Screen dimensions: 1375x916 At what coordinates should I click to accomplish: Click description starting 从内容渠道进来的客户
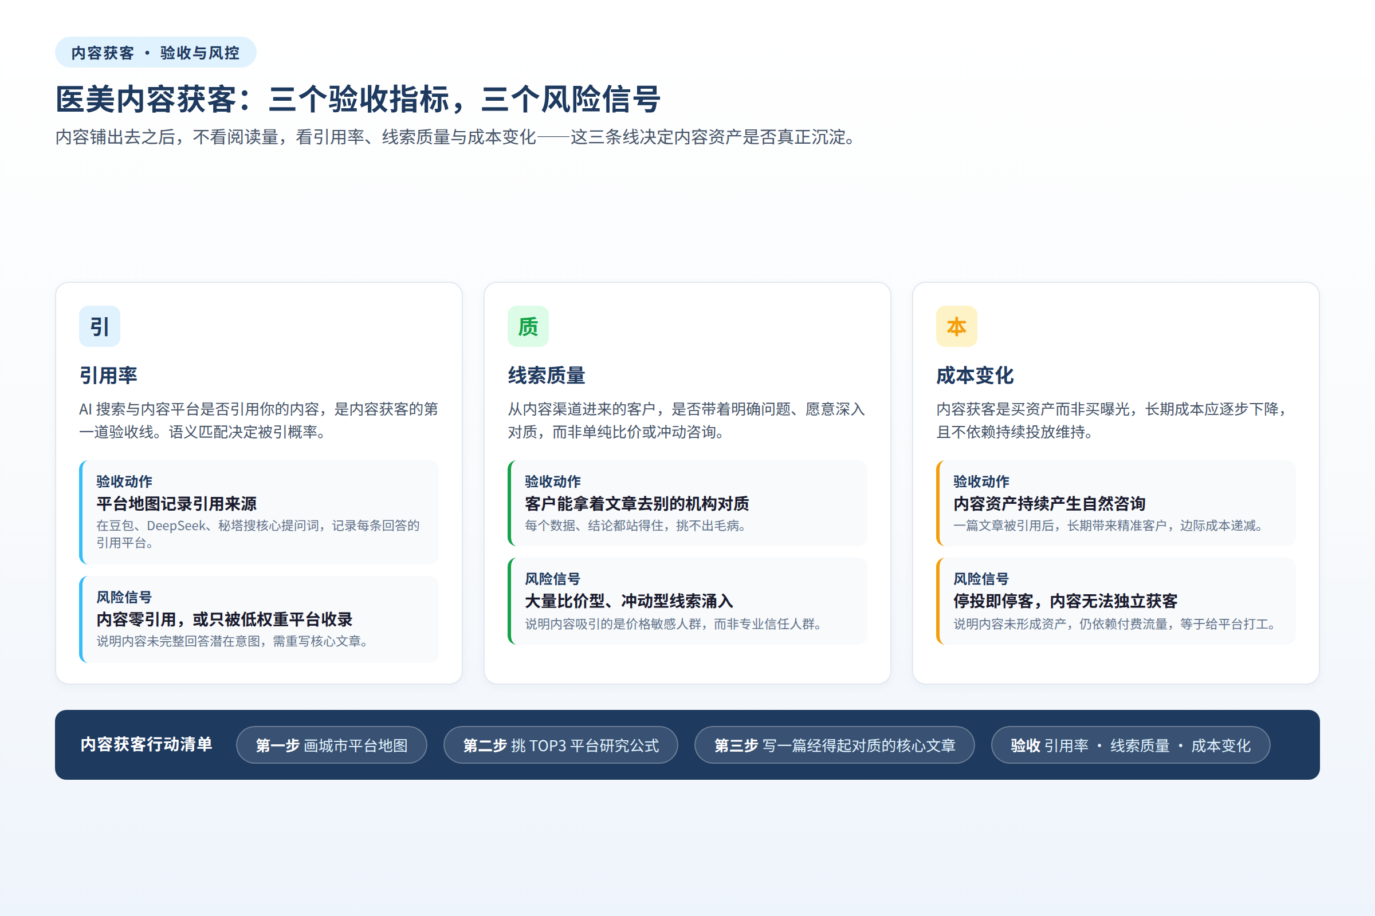tap(686, 420)
